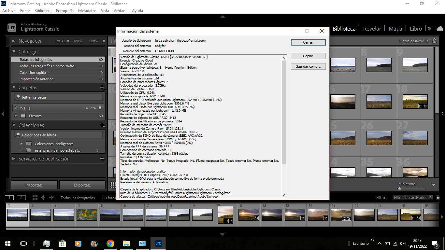This screenshot has width=445, height=250.
Task: Click the crop badge on thumbnail 18 in the grid
Action: 421,106
